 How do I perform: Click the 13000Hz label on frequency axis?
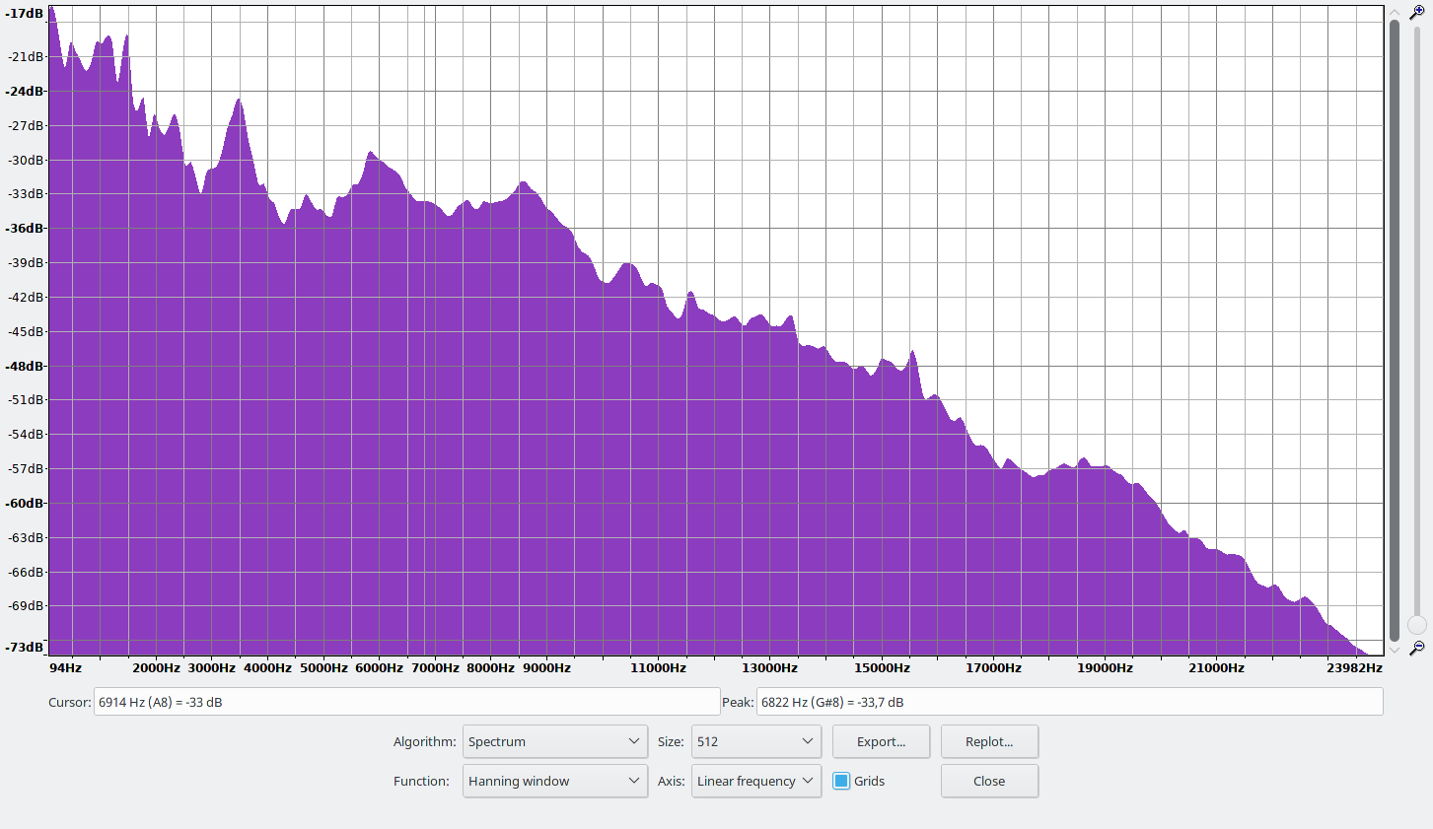(770, 667)
